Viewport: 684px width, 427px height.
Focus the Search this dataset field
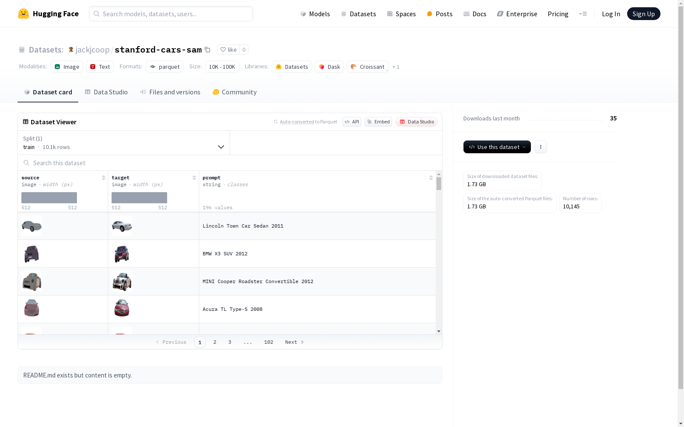pyautogui.click(x=230, y=163)
